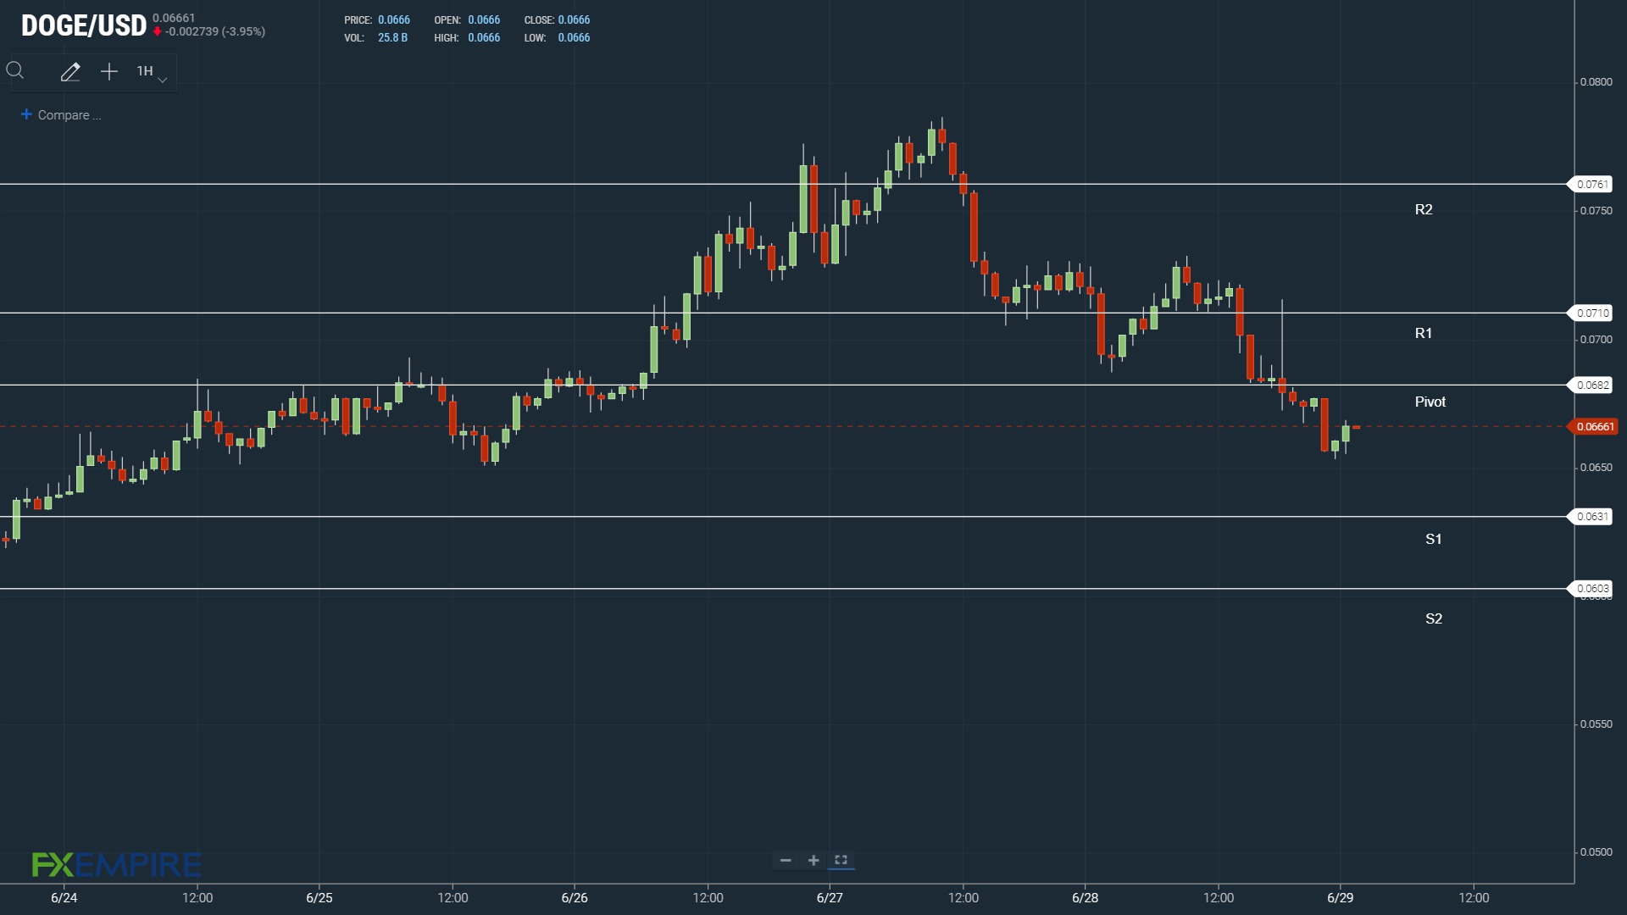Click the 6/27 date on time axis
The width and height of the screenshot is (1627, 915).
point(830,898)
